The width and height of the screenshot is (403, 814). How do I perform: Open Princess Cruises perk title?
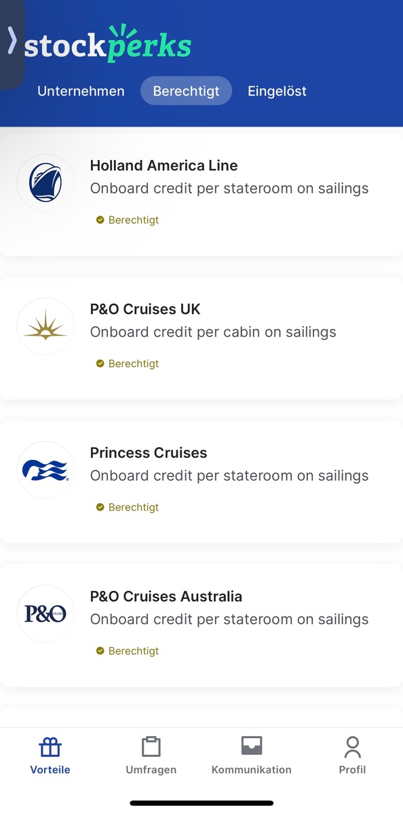149,453
